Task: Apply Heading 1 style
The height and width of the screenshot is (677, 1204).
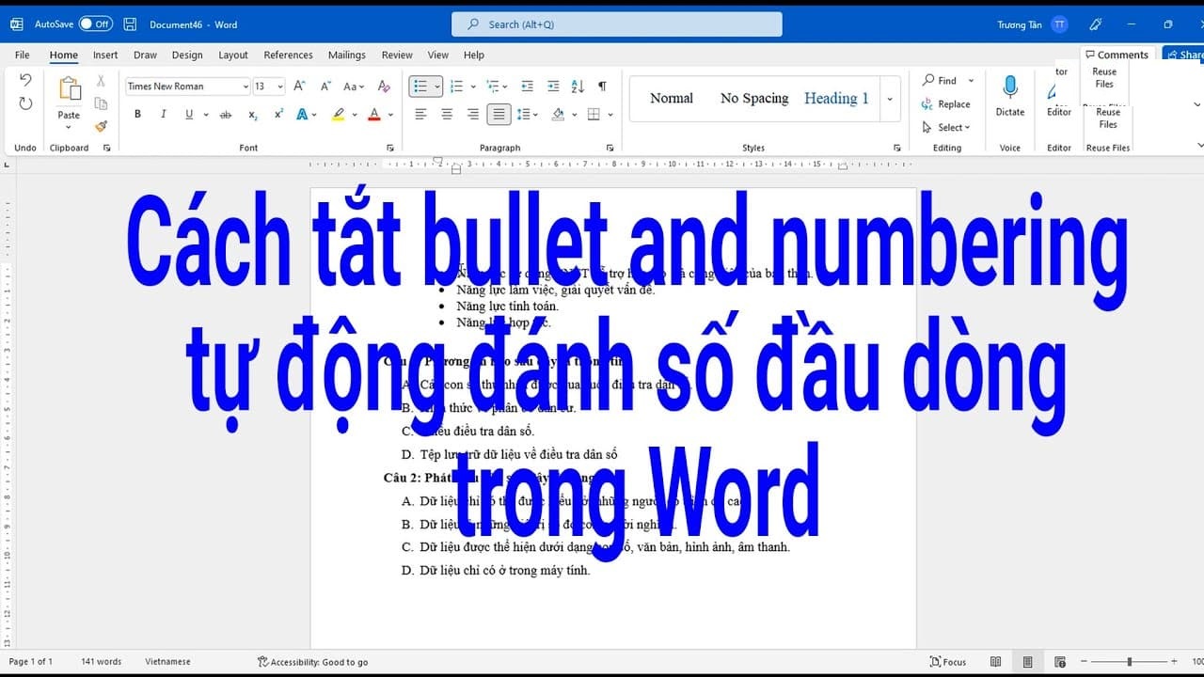Action: click(x=836, y=98)
